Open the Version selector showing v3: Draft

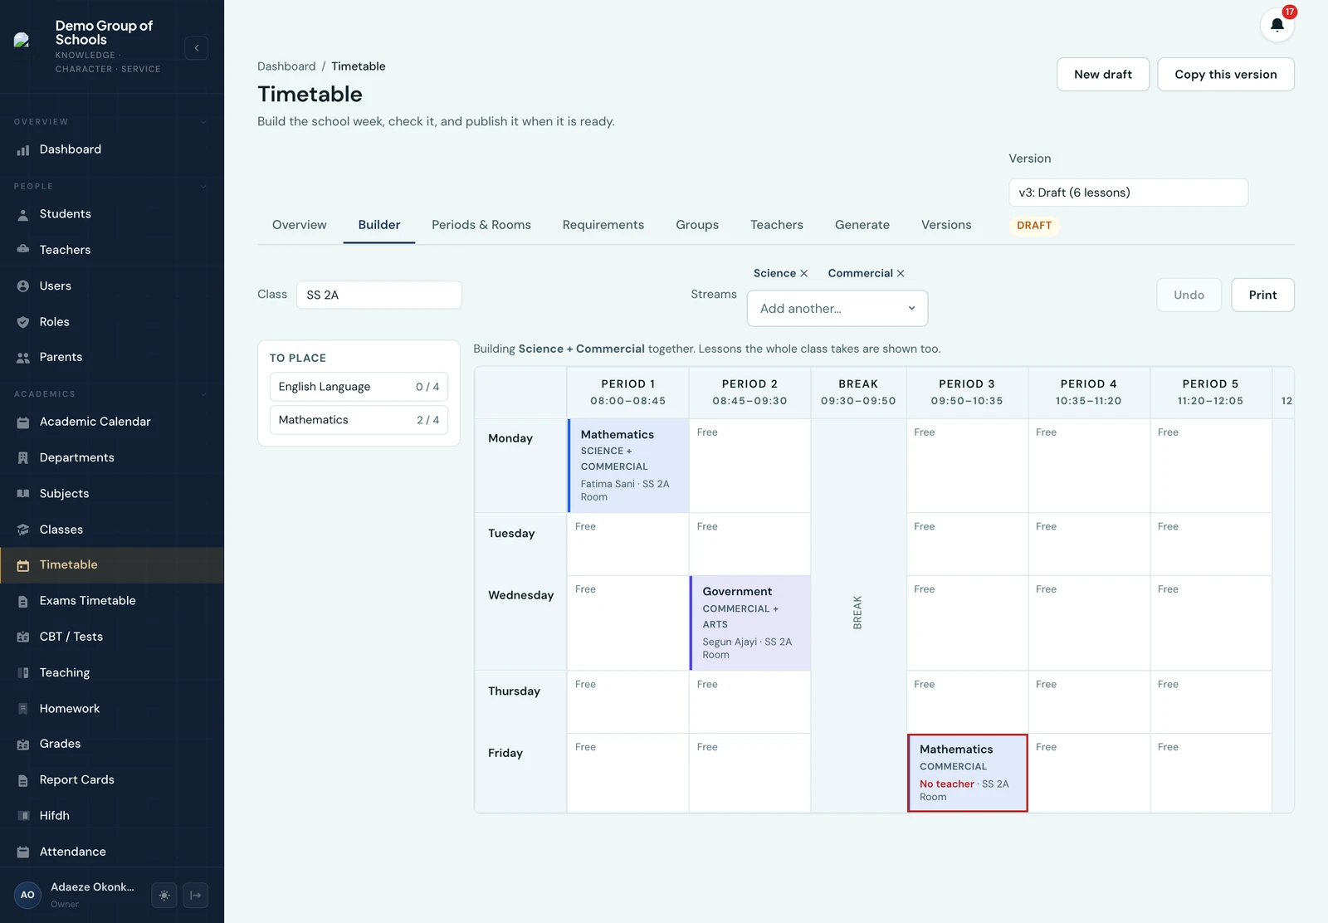coord(1128,193)
